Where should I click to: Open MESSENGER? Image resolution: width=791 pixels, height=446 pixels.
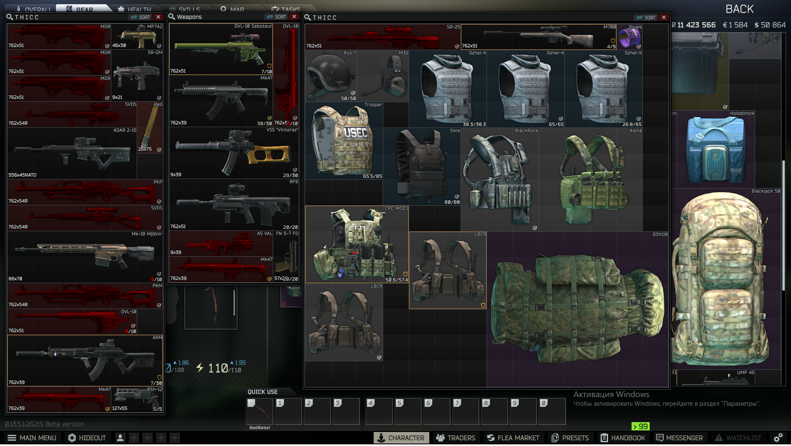point(680,438)
